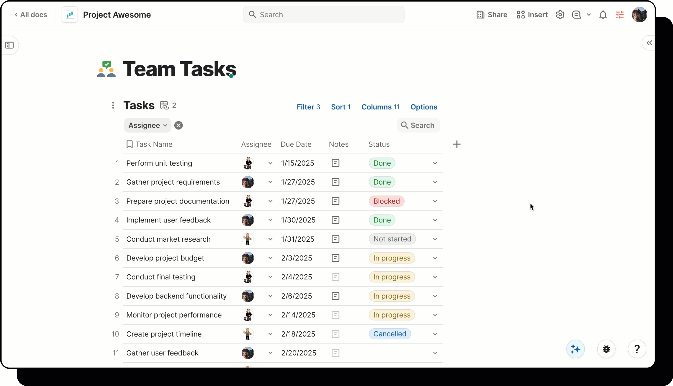The width and height of the screenshot is (673, 386).
Task: Open the AI assistant sparkle icon
Action: 575,349
